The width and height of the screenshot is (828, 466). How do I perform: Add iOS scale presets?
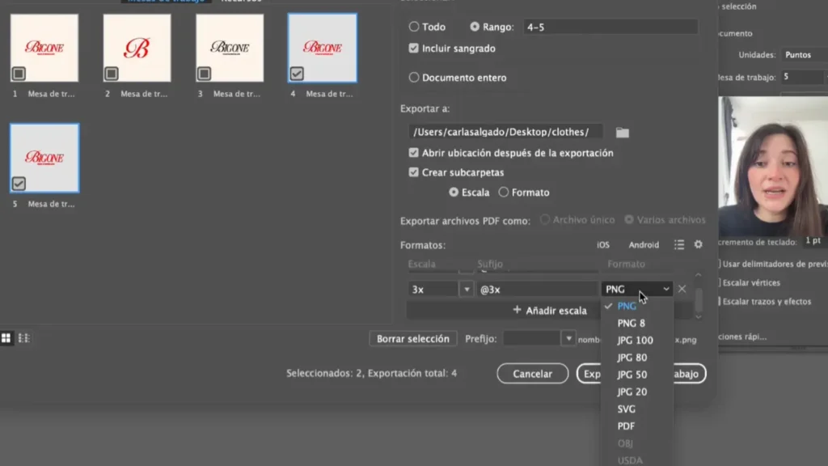602,244
